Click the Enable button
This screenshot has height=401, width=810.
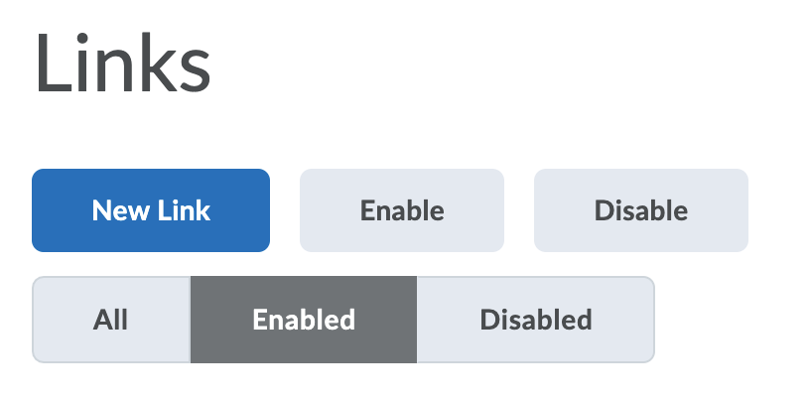402,210
